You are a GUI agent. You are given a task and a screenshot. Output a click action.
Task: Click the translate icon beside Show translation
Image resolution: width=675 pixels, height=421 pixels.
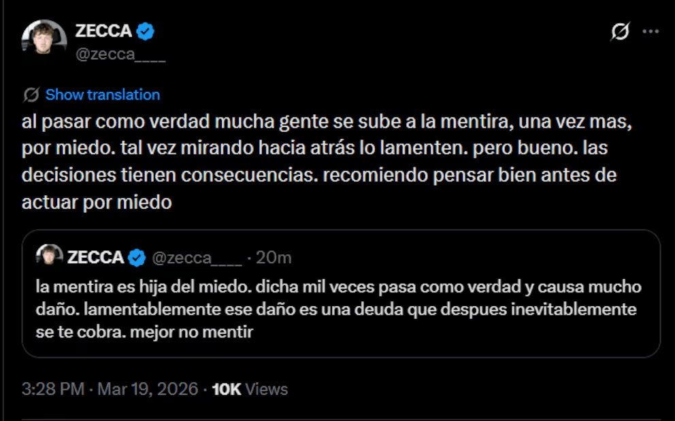(31, 95)
